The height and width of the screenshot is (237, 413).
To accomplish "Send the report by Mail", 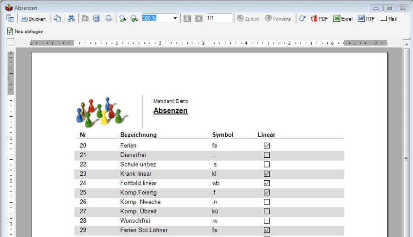I will pyautogui.click(x=389, y=19).
